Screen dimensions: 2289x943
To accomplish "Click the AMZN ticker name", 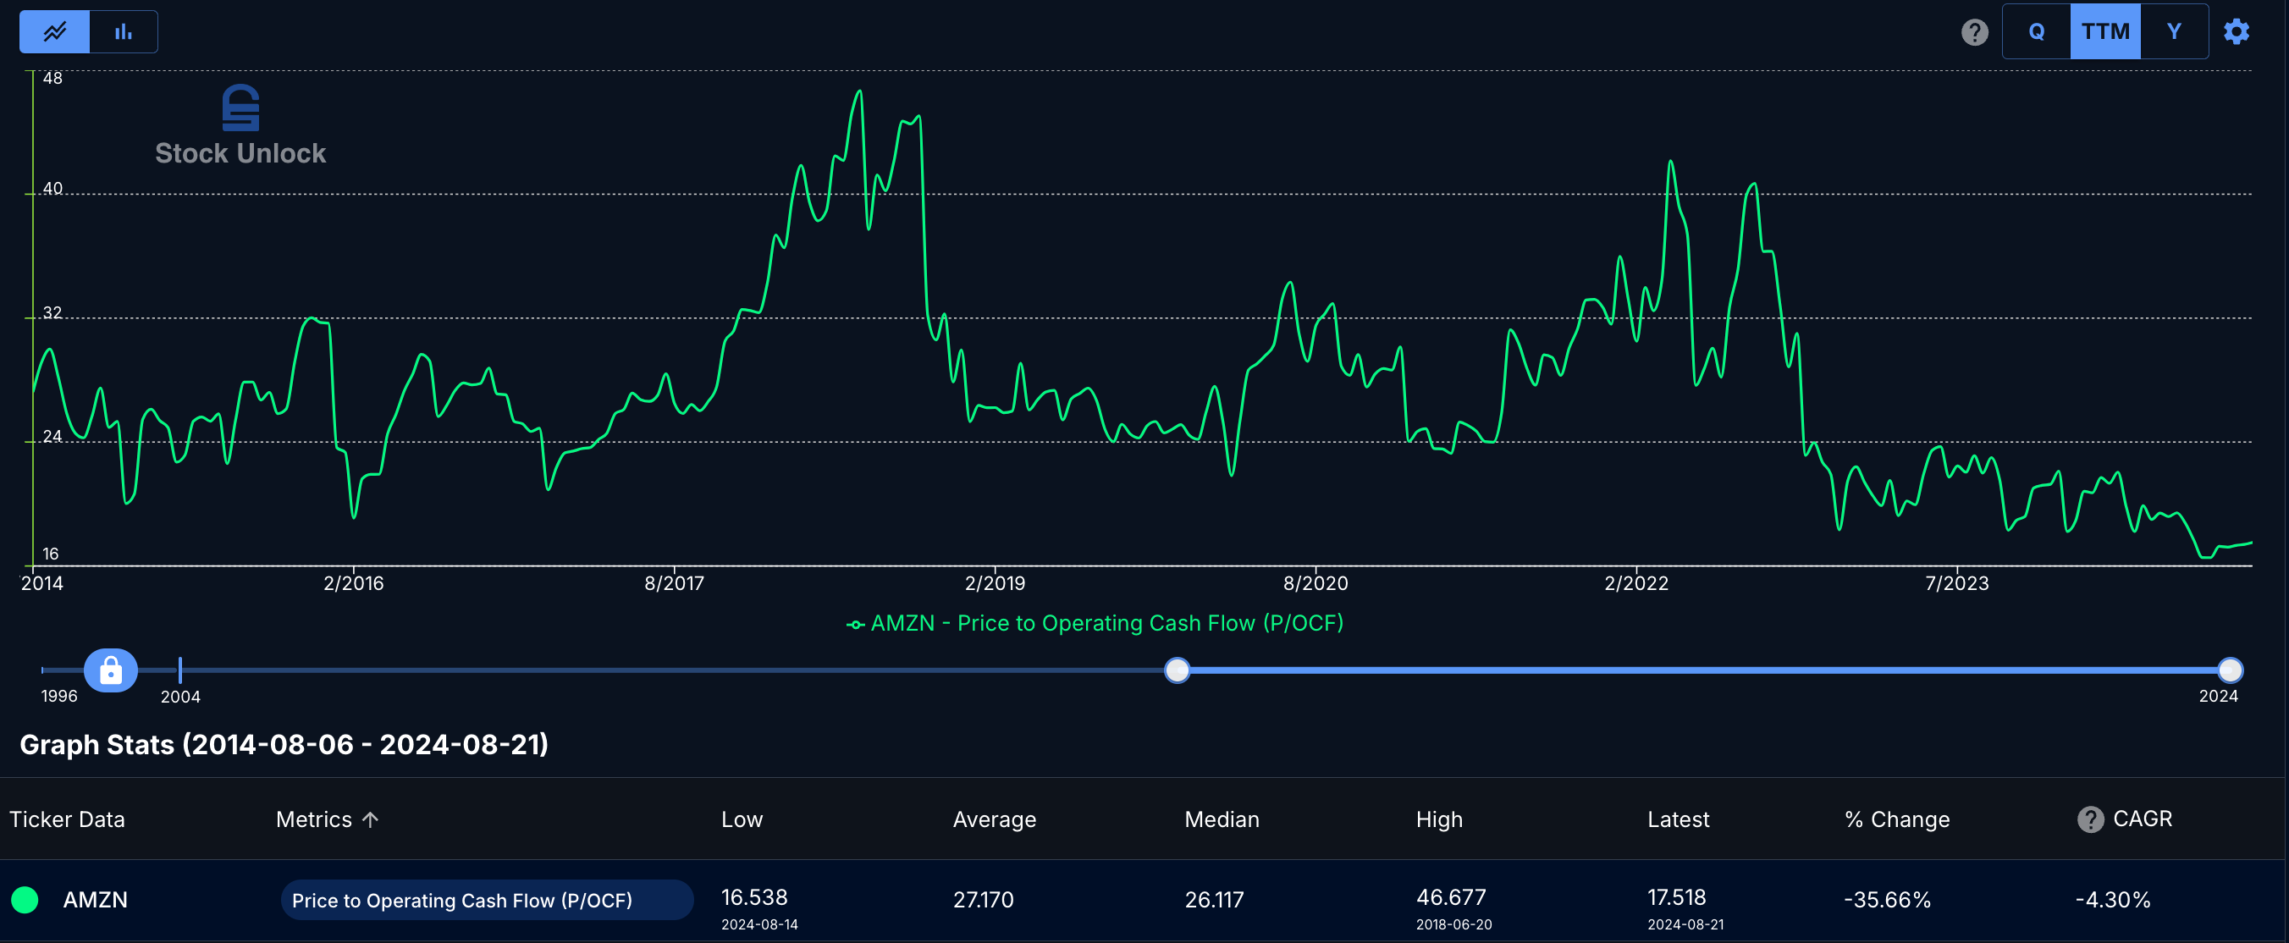I will pyautogui.click(x=95, y=900).
